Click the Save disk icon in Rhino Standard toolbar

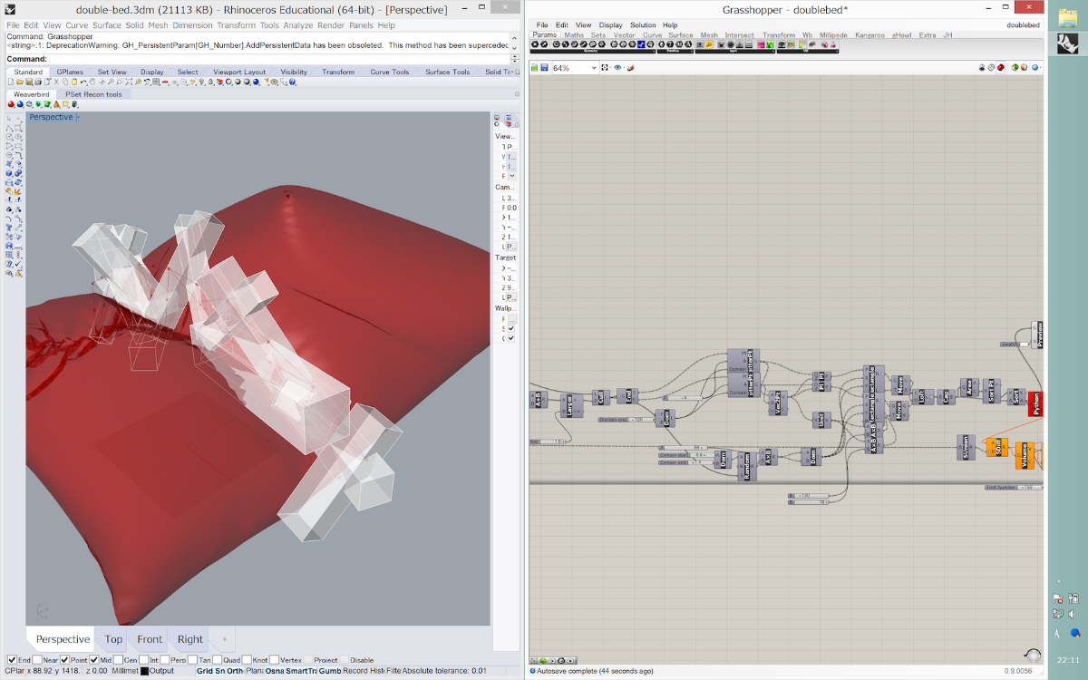pos(28,83)
